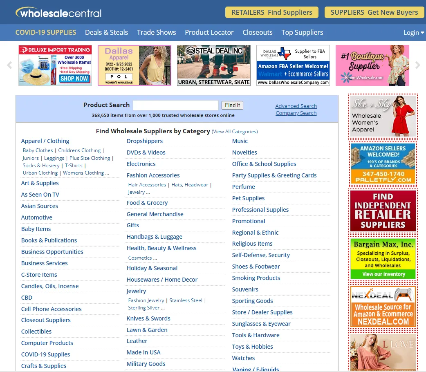Screen dimensions: 426x372
Task: Open the Deluxe Import Trading banner
Action: [55, 65]
